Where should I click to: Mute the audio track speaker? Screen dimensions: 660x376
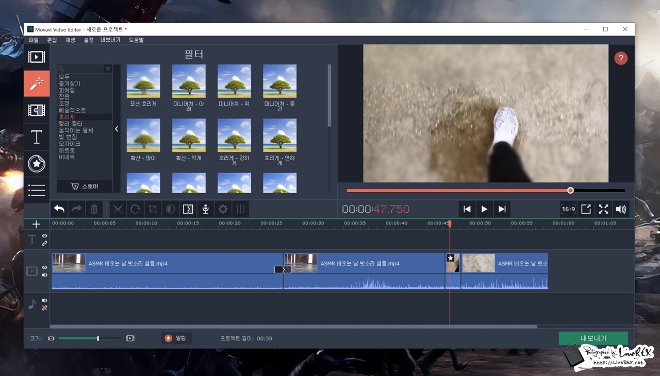tap(44, 300)
